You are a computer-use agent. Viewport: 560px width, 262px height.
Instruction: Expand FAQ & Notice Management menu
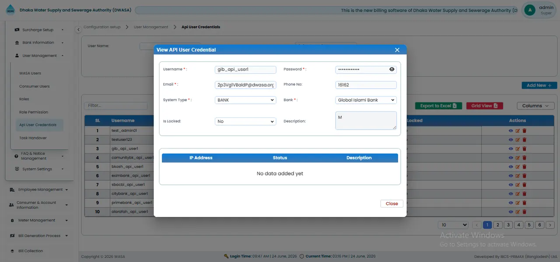click(x=39, y=156)
